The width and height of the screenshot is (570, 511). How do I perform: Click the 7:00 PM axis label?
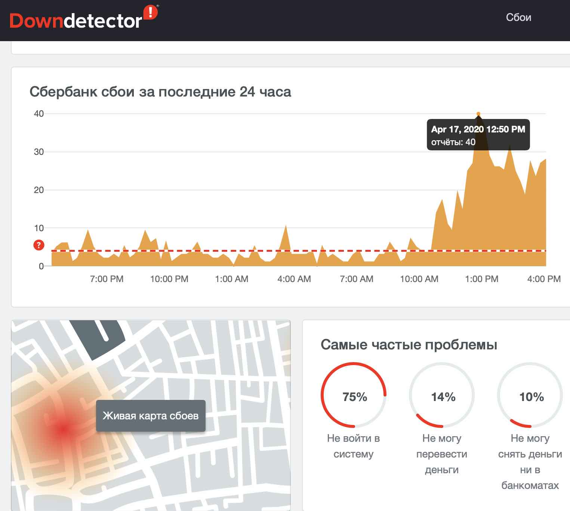tap(107, 279)
